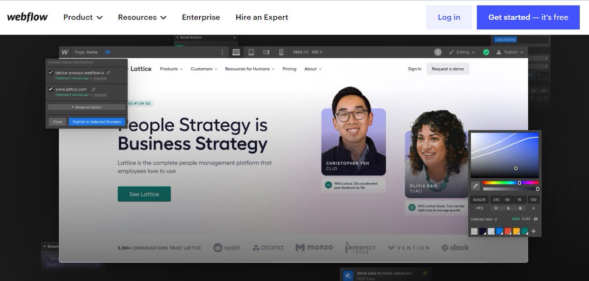
Task: Uncheck lattice-product.webflow.io publish destination
Action: tap(51, 73)
